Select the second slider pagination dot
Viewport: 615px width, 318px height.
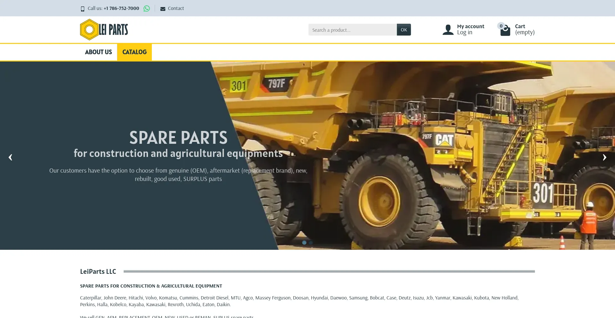(311, 243)
